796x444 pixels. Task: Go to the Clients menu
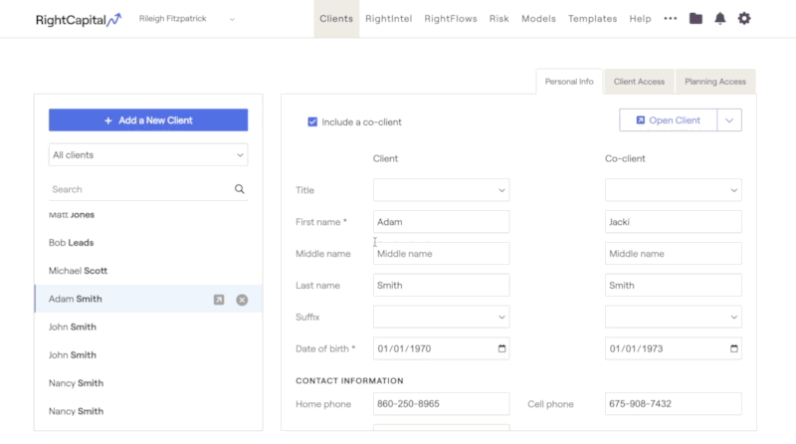tap(336, 19)
